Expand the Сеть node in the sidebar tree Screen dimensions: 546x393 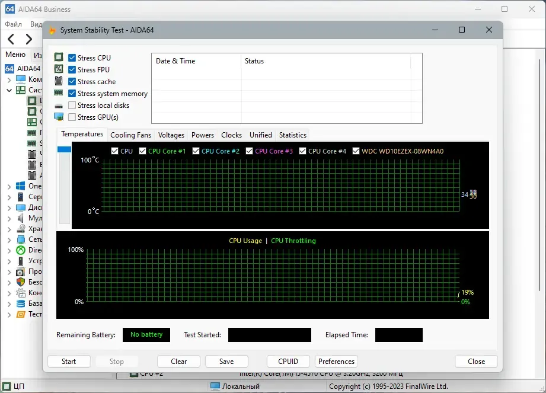[9, 239]
